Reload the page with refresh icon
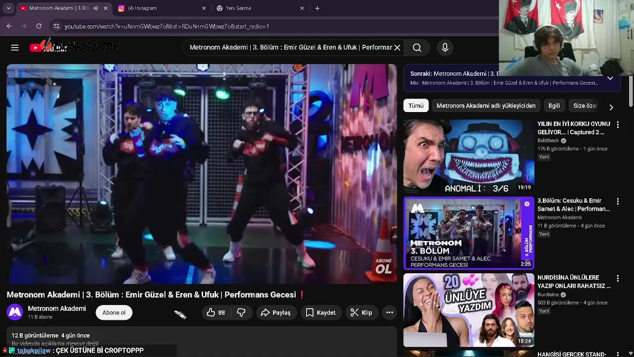Viewport: 634px width, 357px height. click(x=39, y=26)
